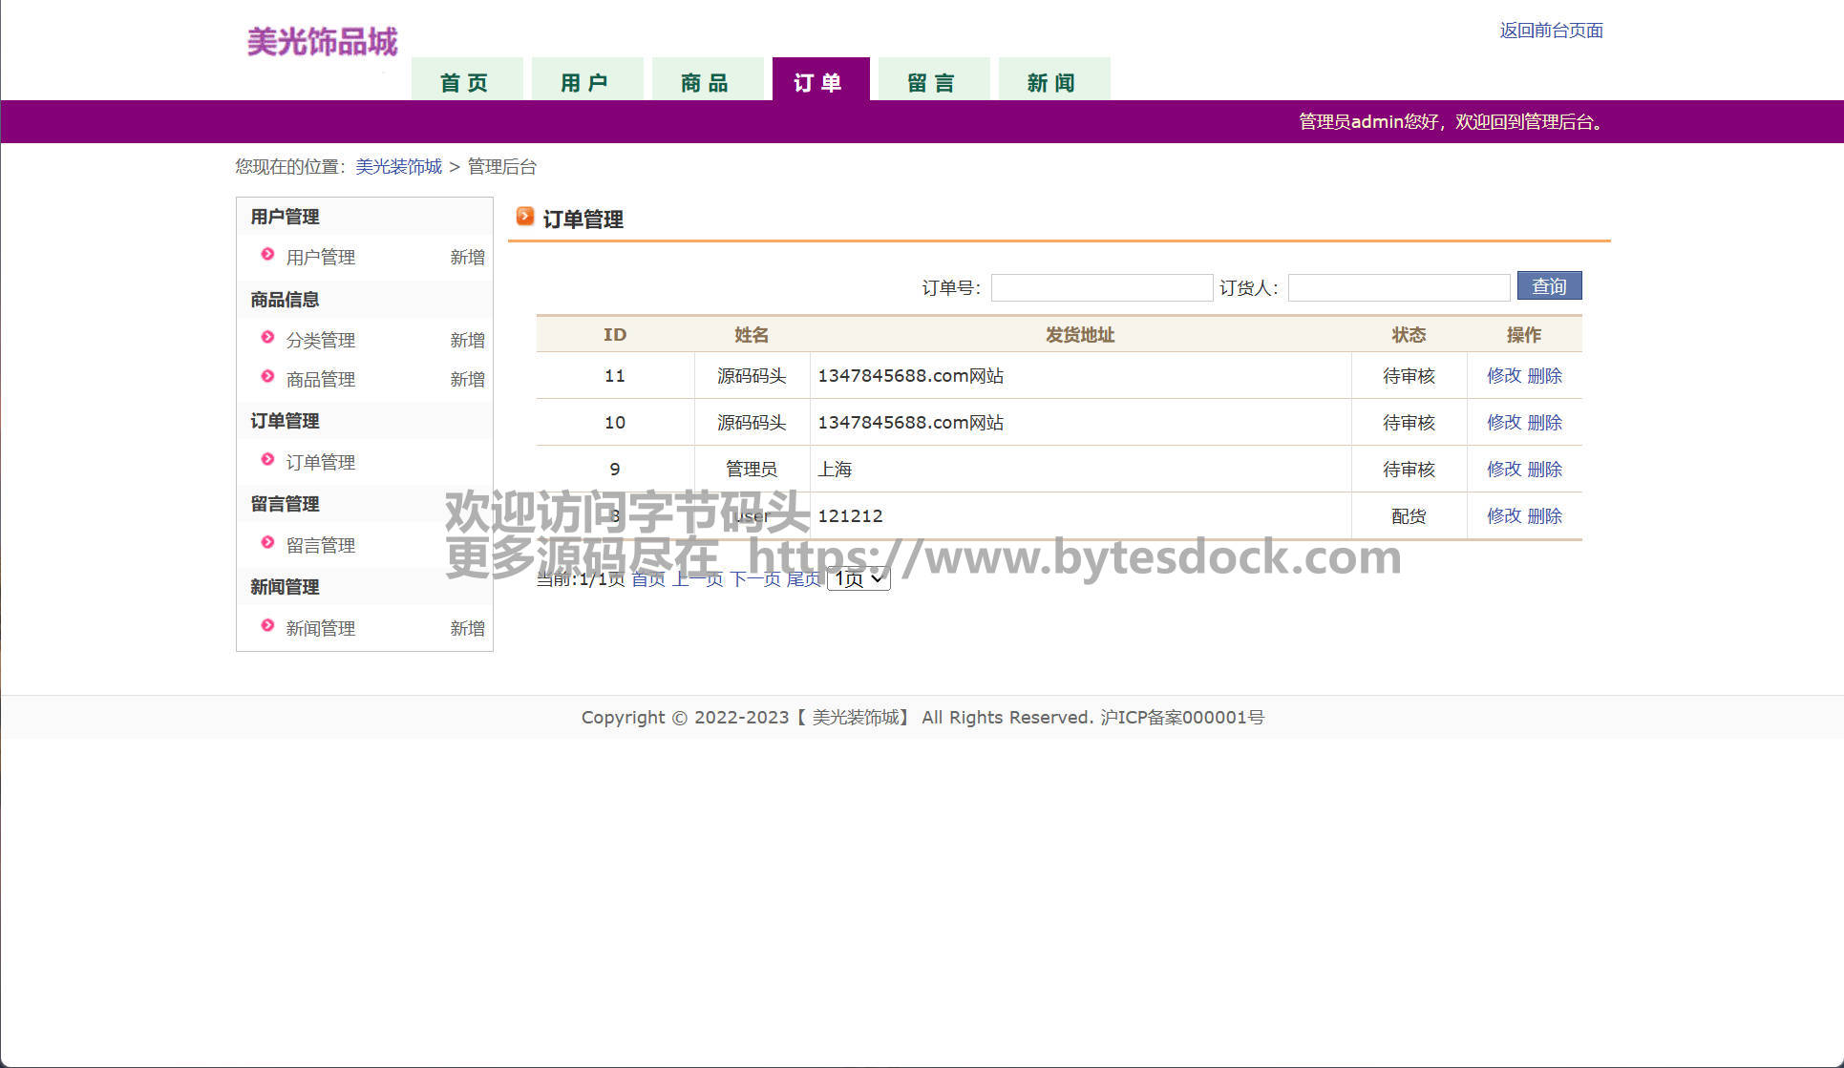Switch to the 商品 navigation tab

point(706,82)
